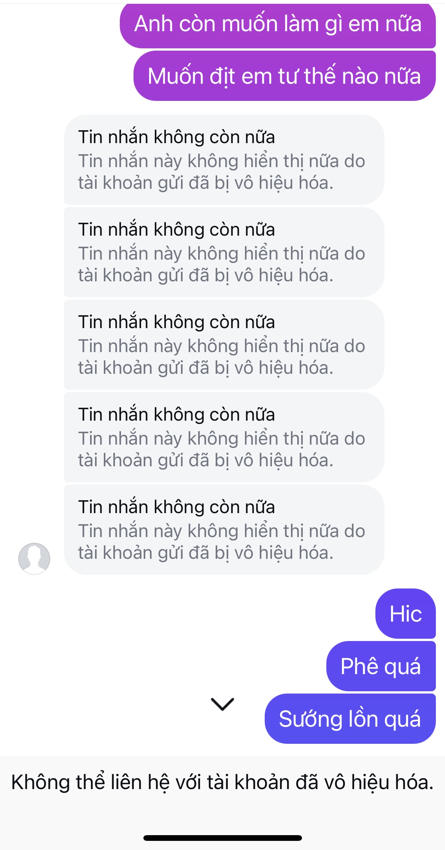Tap the sender's gray default avatar
445x850 pixels.
tap(34, 558)
